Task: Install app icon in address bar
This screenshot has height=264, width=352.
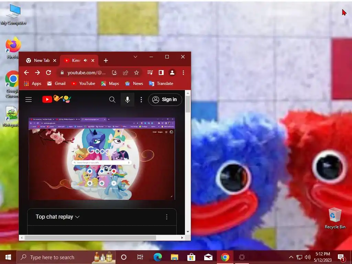Action: tap(114, 73)
